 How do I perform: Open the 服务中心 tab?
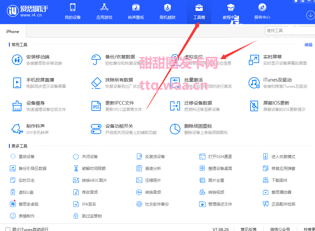(x=262, y=12)
